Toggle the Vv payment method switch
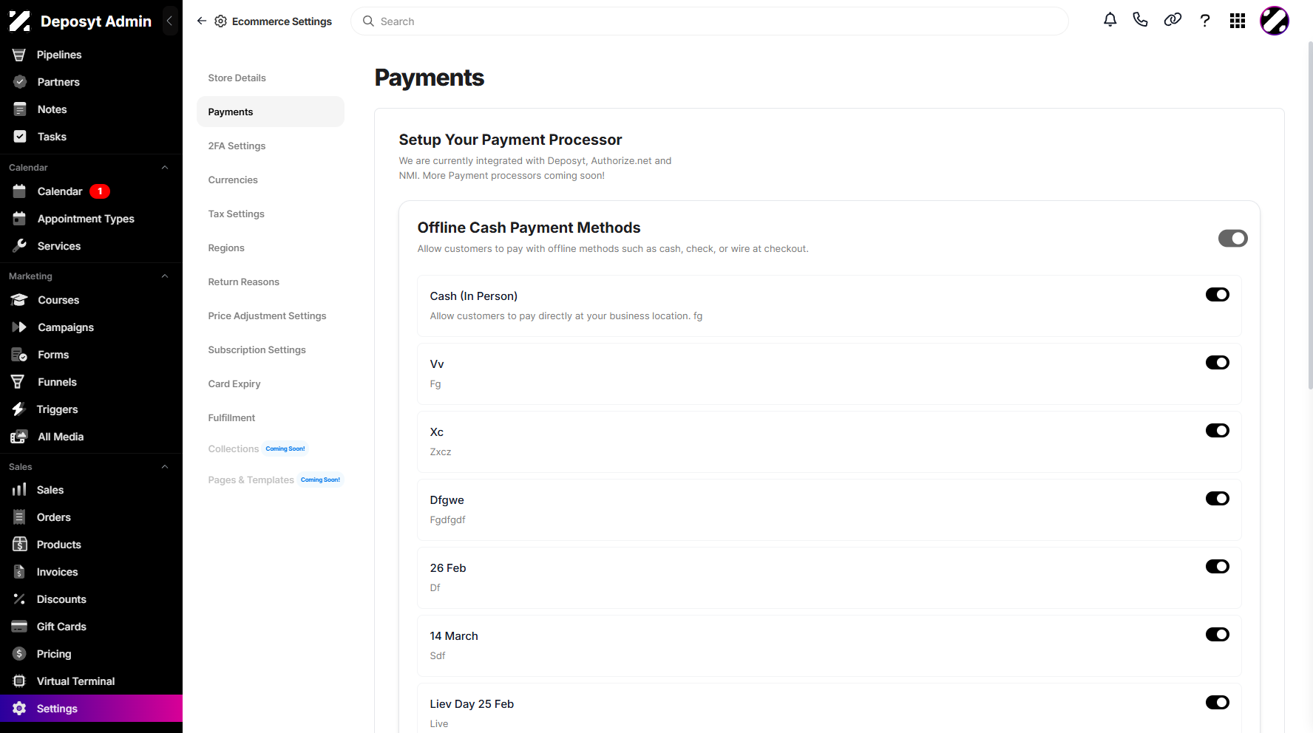 (1217, 363)
